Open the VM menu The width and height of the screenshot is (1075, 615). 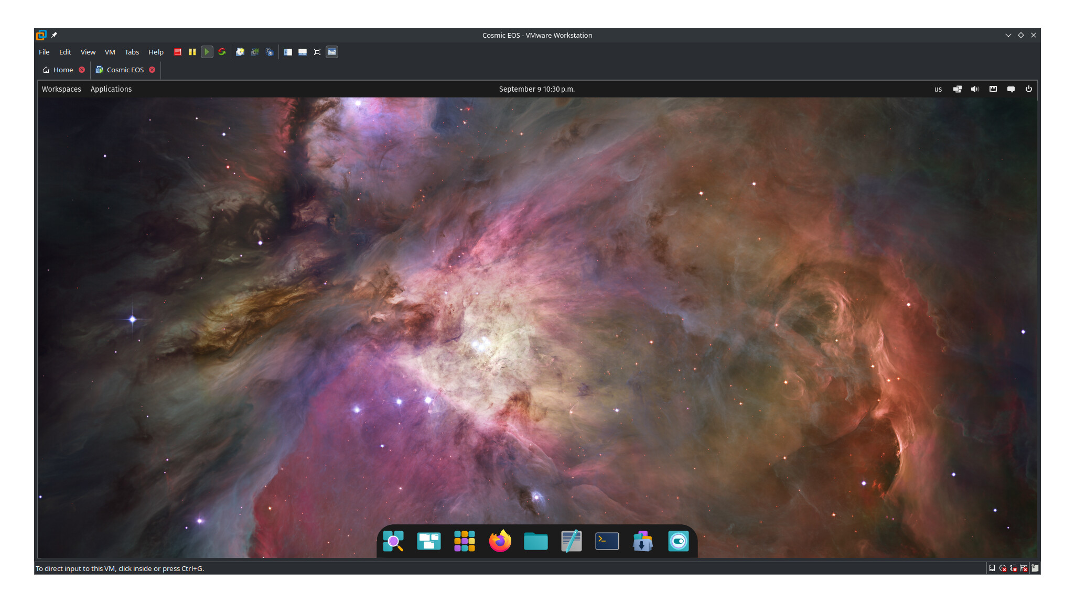coord(110,52)
